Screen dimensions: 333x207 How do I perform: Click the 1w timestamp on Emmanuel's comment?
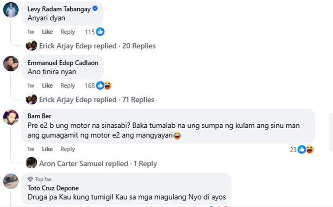31,85
